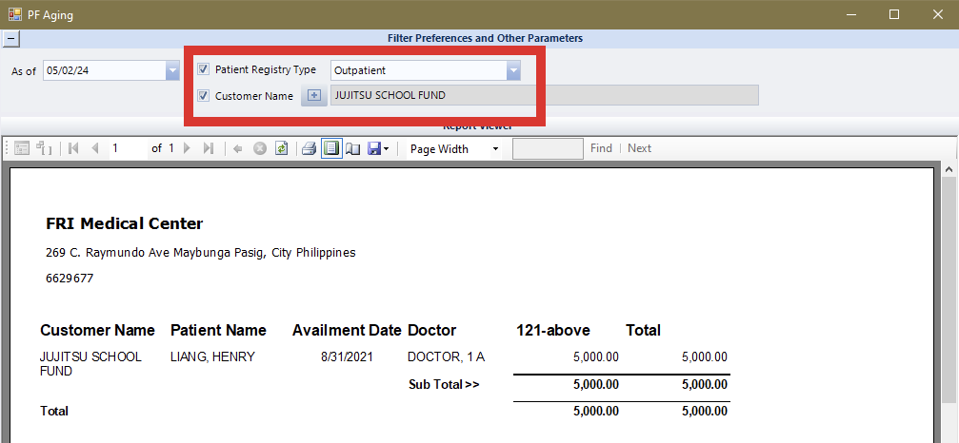Expand the Outpatient registry type dropdown
This screenshot has width=959, height=443.
[x=513, y=70]
